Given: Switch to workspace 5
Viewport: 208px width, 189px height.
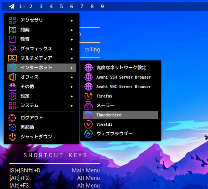Looking at the screenshot, I should (61, 6).
